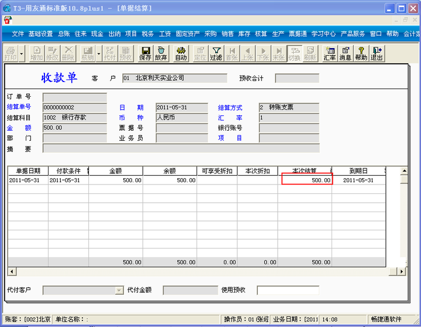Click the 放弃 (Discard) toolbar icon
This screenshot has height=327, width=421.
pos(161,53)
